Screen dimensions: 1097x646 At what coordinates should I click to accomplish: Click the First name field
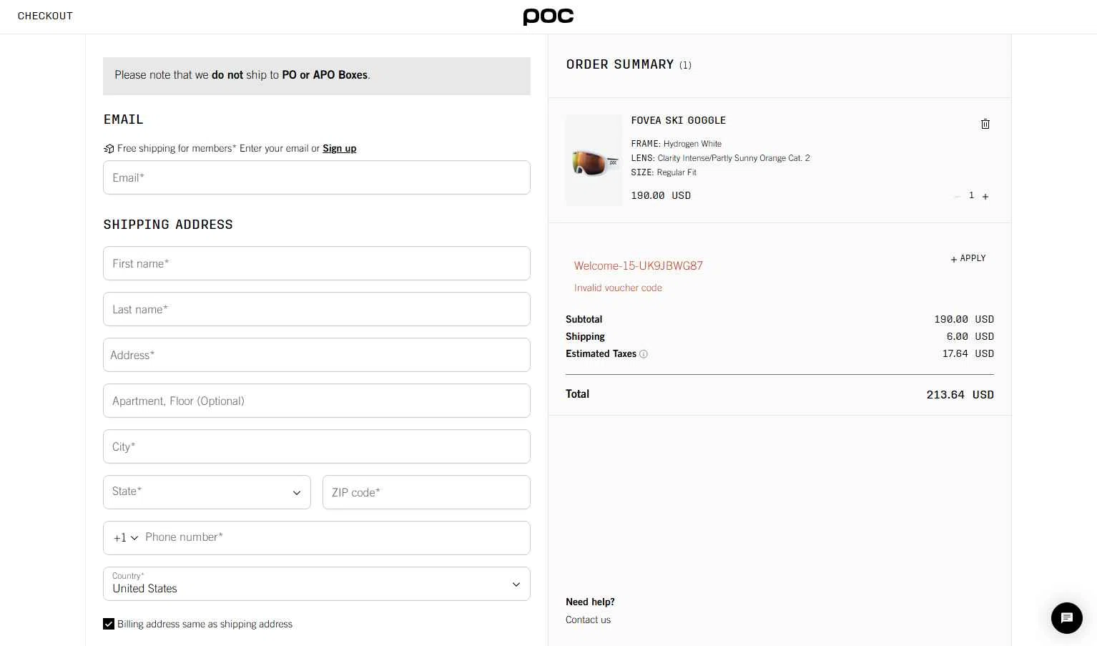coord(317,263)
